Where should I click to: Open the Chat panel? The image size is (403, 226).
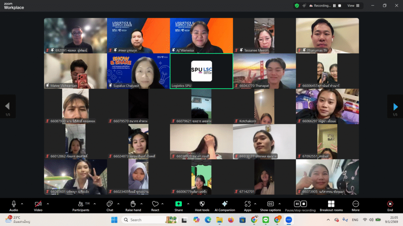pos(110,206)
